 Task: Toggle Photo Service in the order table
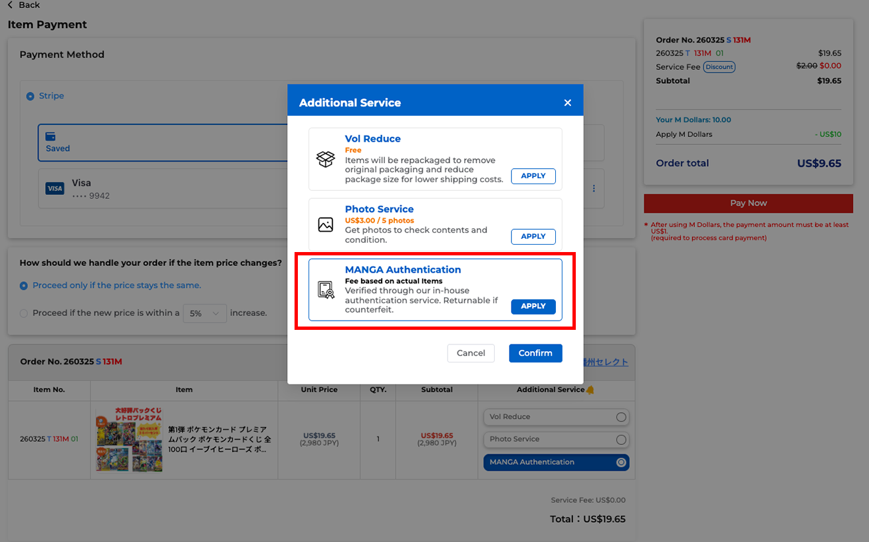tap(621, 440)
